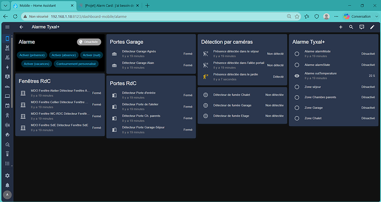Image resolution: width=381 pixels, height=202 pixels.
Task: Open the laptop icon view in sidebar
Action: (x=7, y=97)
